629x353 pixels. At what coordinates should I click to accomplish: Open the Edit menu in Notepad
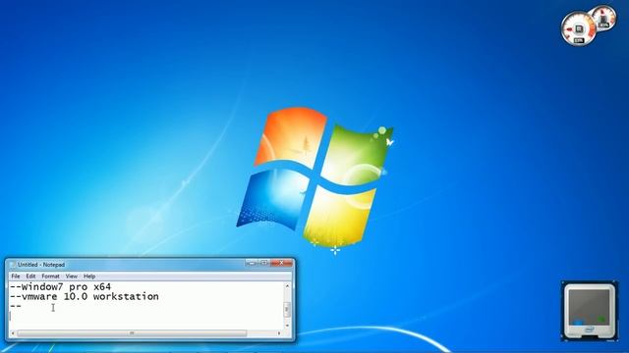click(x=30, y=277)
